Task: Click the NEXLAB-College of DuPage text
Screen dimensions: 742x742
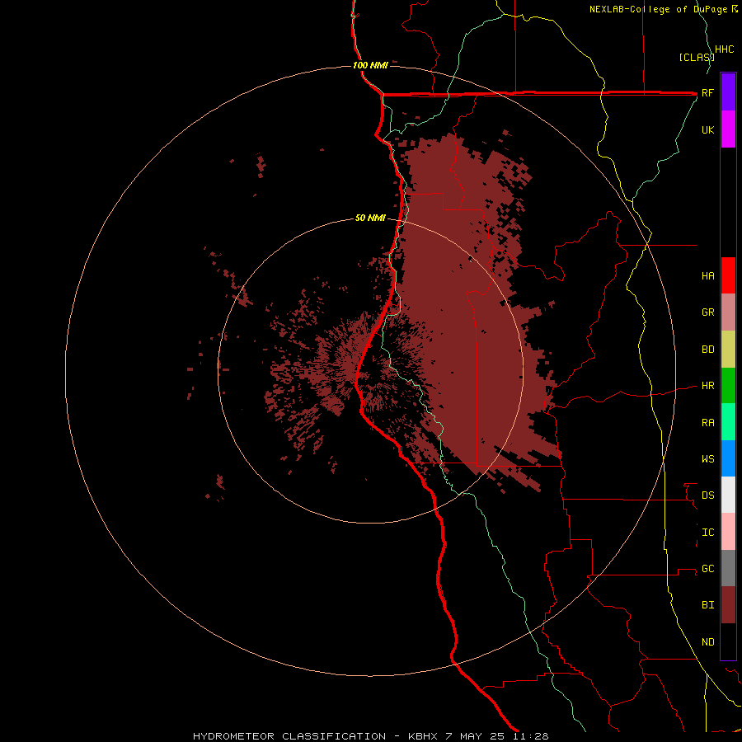Action: pos(660,9)
